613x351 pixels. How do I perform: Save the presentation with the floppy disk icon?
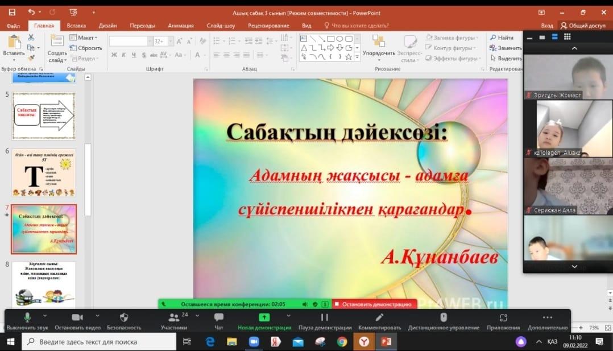coord(12,13)
